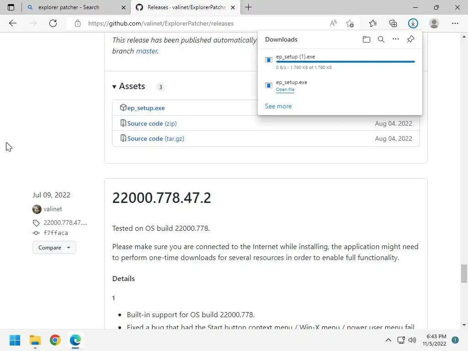The width and height of the screenshot is (468, 351).
Task: Click the ep_setup (1).exe download progress bar
Action: [346, 62]
